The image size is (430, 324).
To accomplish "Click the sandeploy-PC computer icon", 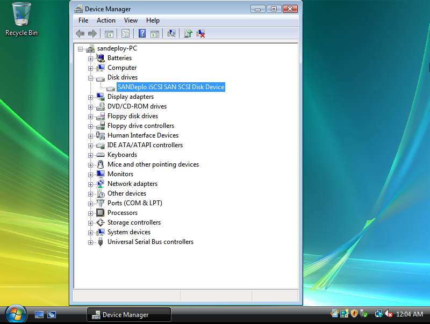I will point(90,48).
